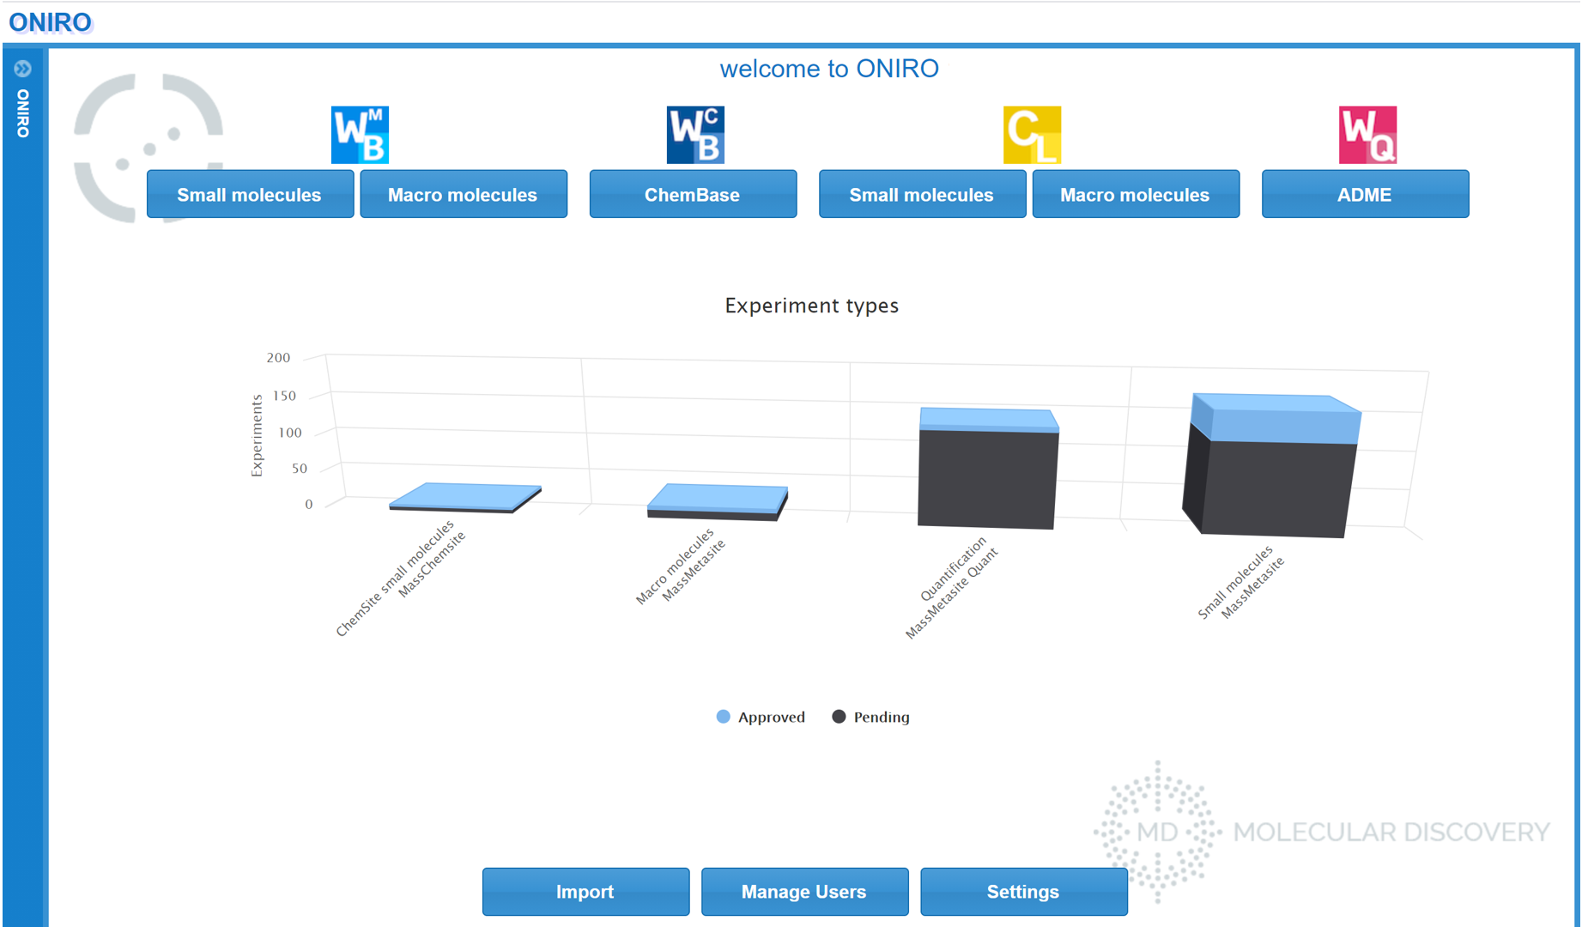Click the pink WQ ADME icon
Screen dimensions: 1582x927
(1367, 135)
